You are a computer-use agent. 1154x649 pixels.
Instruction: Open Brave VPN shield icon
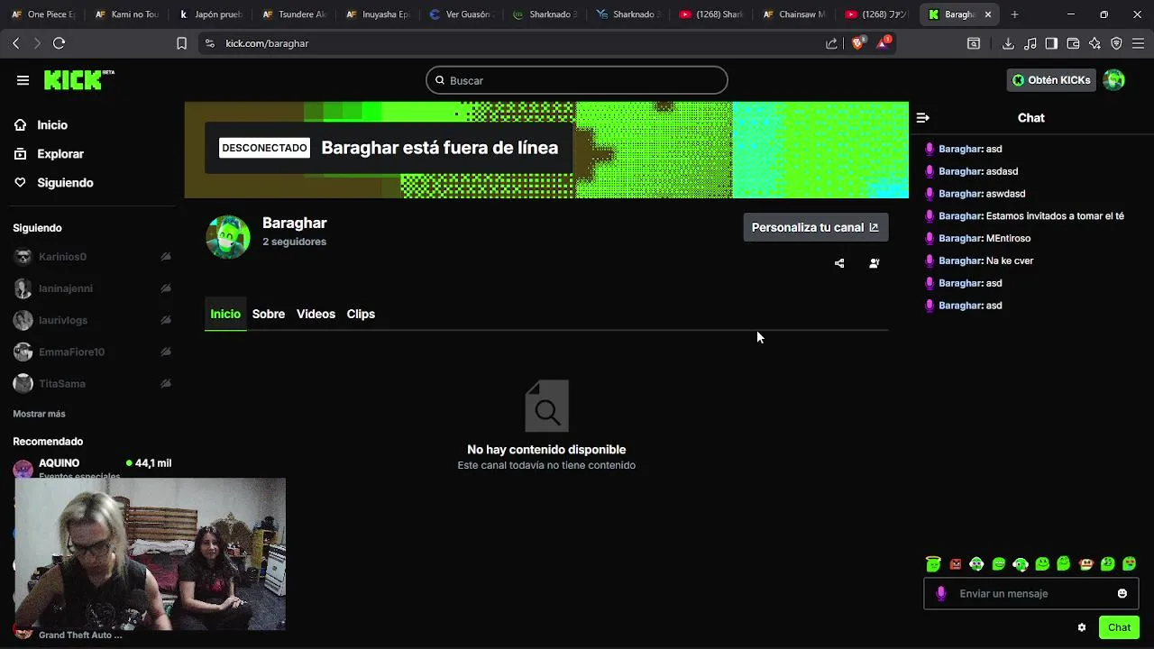coord(1116,43)
